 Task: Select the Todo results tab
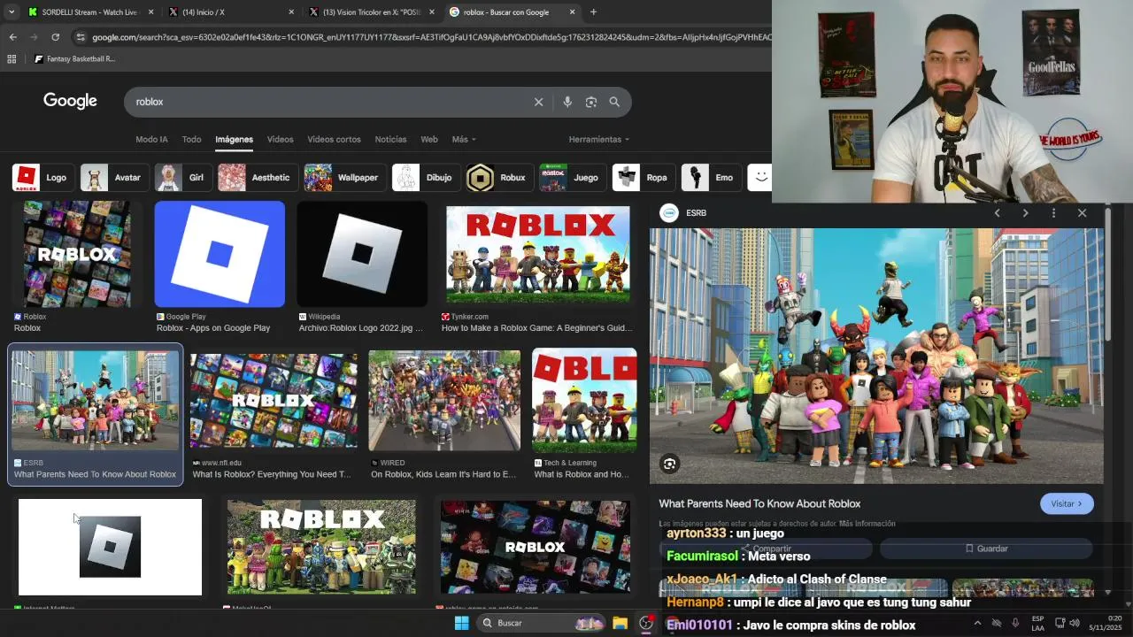(191, 139)
